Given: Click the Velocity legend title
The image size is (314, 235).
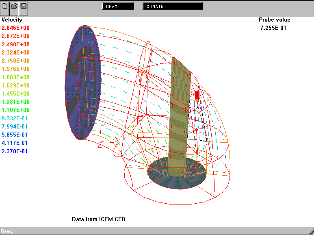Looking at the screenshot, I should 12,20.
